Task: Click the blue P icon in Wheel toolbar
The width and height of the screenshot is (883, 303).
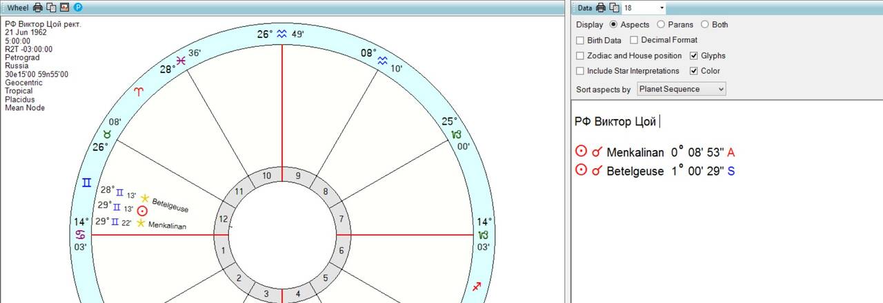Action: (x=78, y=8)
